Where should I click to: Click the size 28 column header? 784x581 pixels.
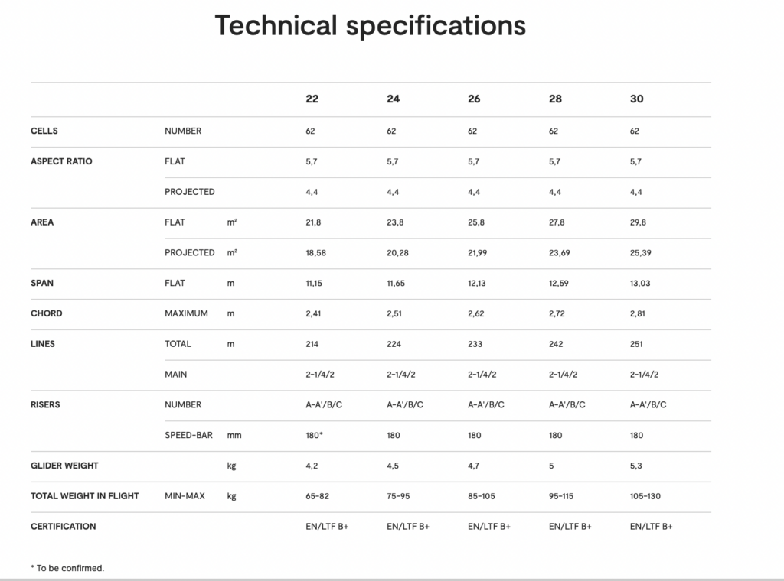point(555,99)
